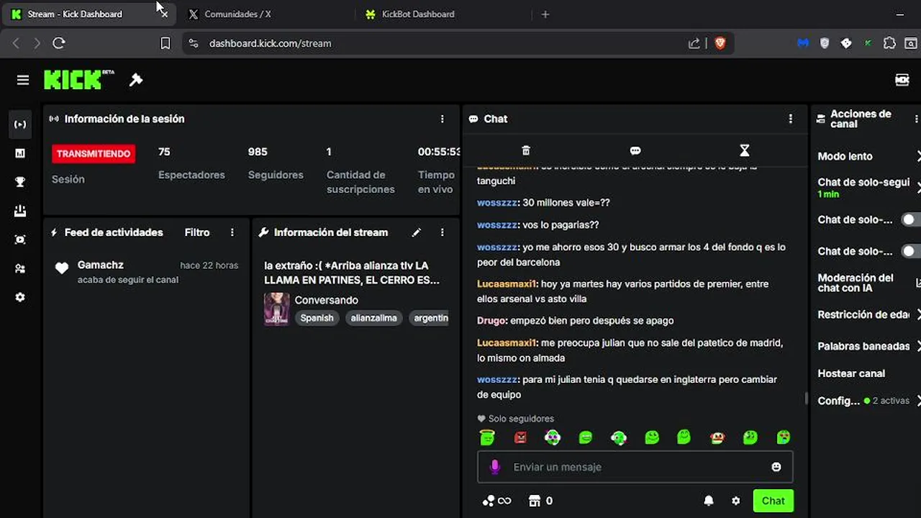Screen dimensions: 921x518
Task: Click username Drugo in chat
Action: (x=493, y=320)
